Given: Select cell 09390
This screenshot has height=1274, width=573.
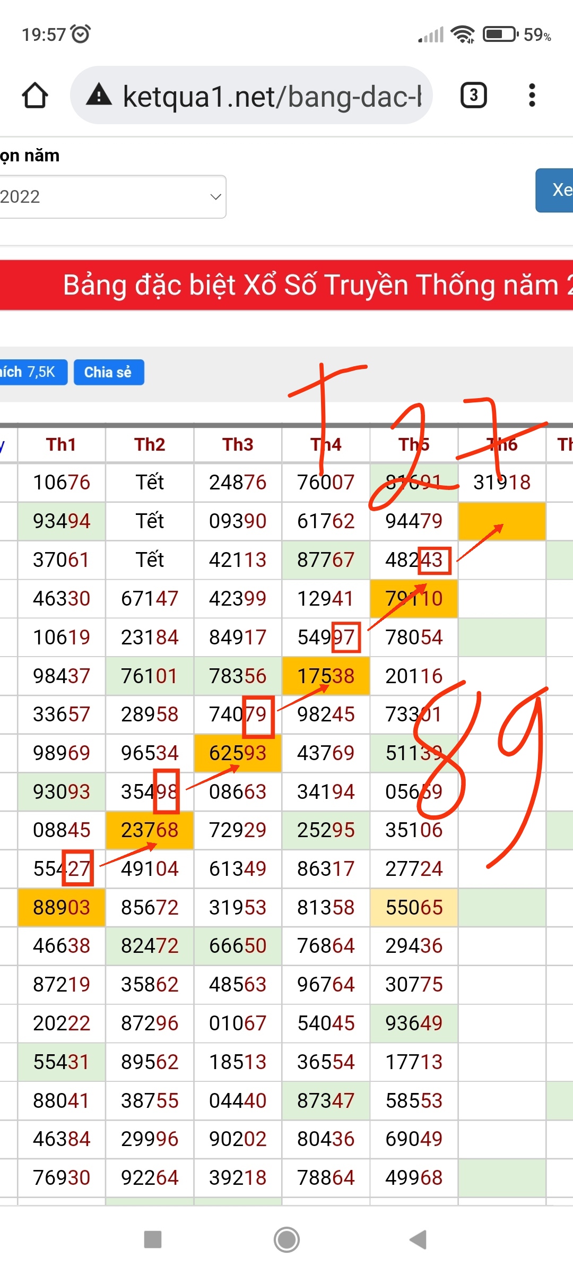Looking at the screenshot, I should 238,521.
